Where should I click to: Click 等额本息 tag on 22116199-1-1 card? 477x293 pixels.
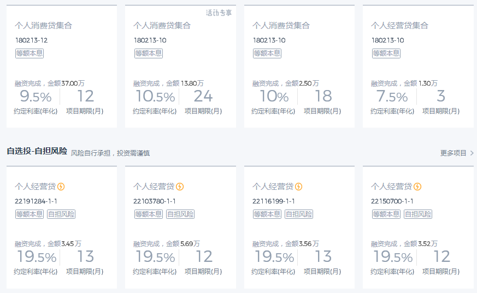(267, 214)
